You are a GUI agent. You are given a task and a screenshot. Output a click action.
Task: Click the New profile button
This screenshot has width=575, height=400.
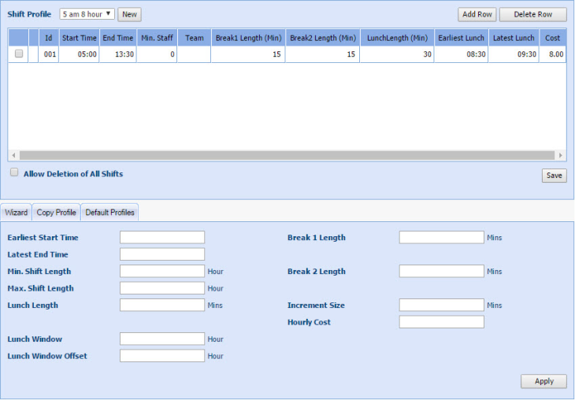pyautogui.click(x=129, y=14)
